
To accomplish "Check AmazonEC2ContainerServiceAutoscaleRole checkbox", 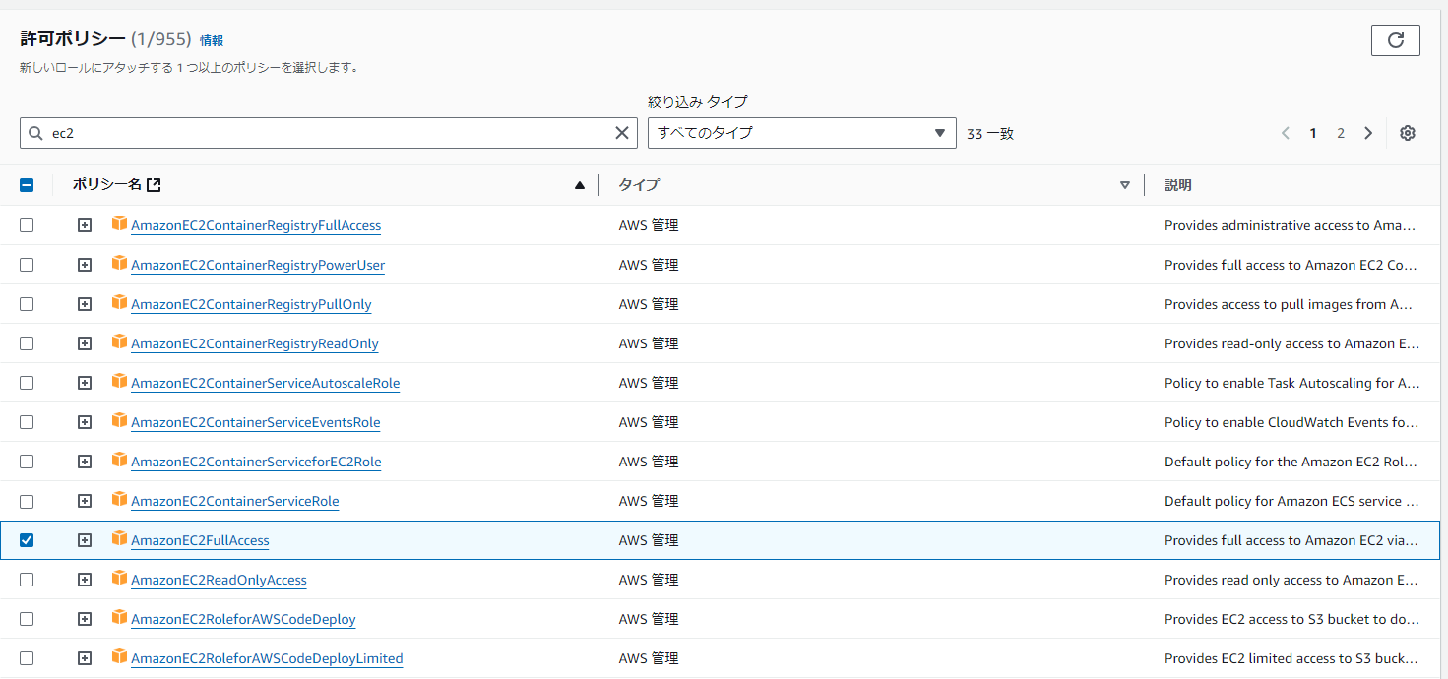I will [27, 383].
